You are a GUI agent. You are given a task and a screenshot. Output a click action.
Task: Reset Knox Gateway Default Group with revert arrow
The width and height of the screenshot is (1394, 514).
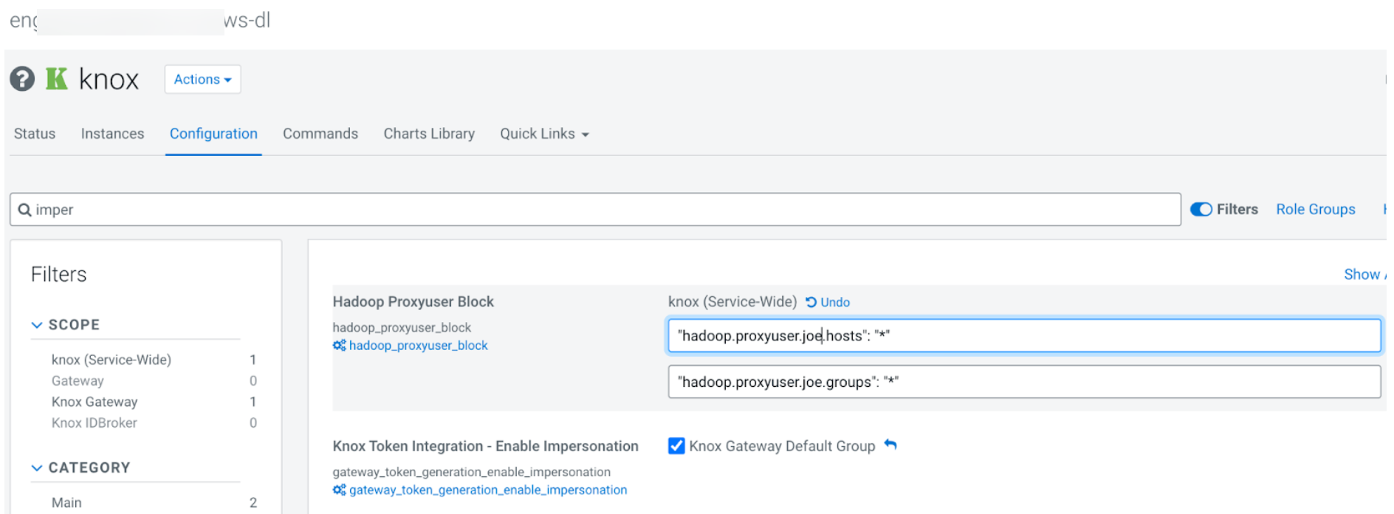tap(890, 445)
